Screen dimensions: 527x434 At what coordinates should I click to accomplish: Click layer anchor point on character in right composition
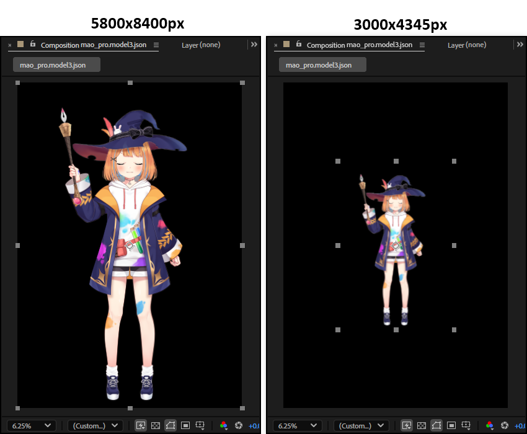(x=396, y=246)
